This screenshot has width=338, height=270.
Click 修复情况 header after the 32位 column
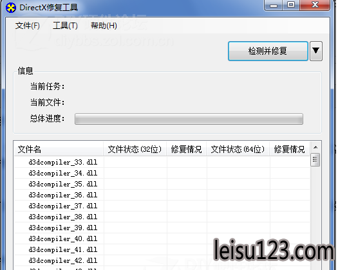(186, 149)
